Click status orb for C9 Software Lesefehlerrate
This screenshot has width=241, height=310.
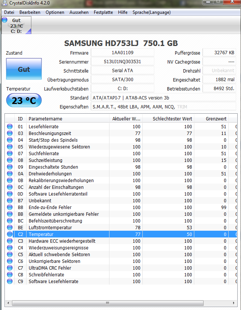[10, 281]
